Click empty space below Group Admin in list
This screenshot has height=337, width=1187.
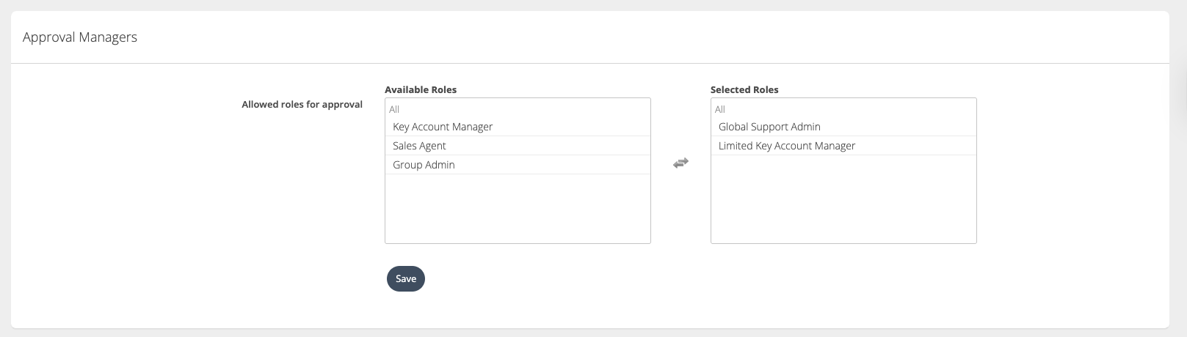[518, 209]
